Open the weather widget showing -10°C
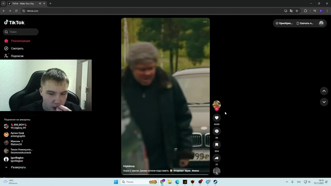 (x=10, y=182)
